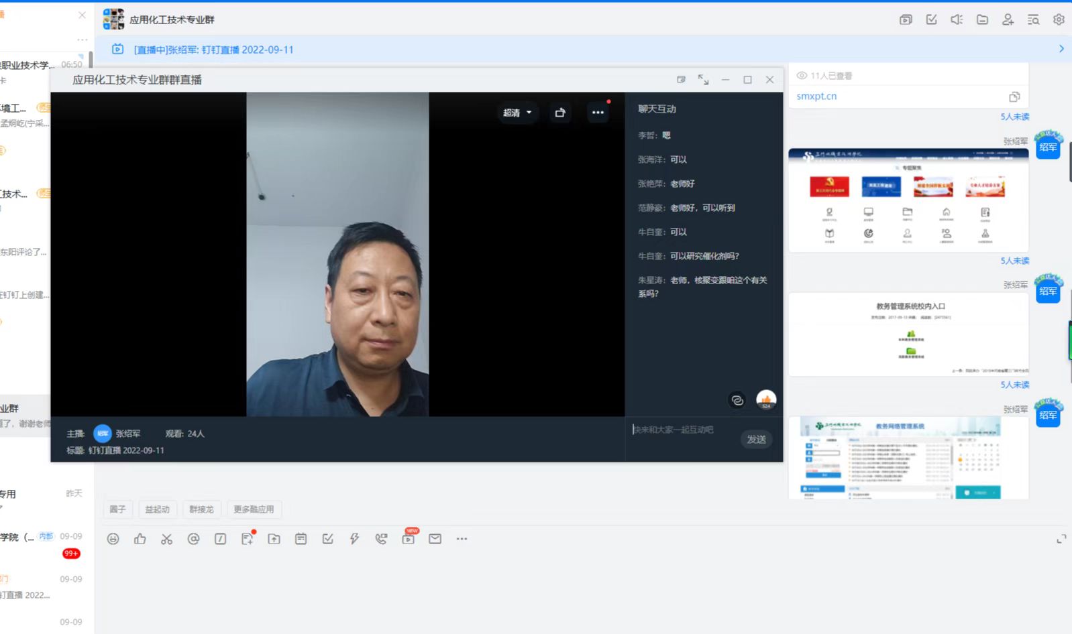The height and width of the screenshot is (634, 1072).
Task: Open the smxpt.cn link
Action: pos(816,97)
